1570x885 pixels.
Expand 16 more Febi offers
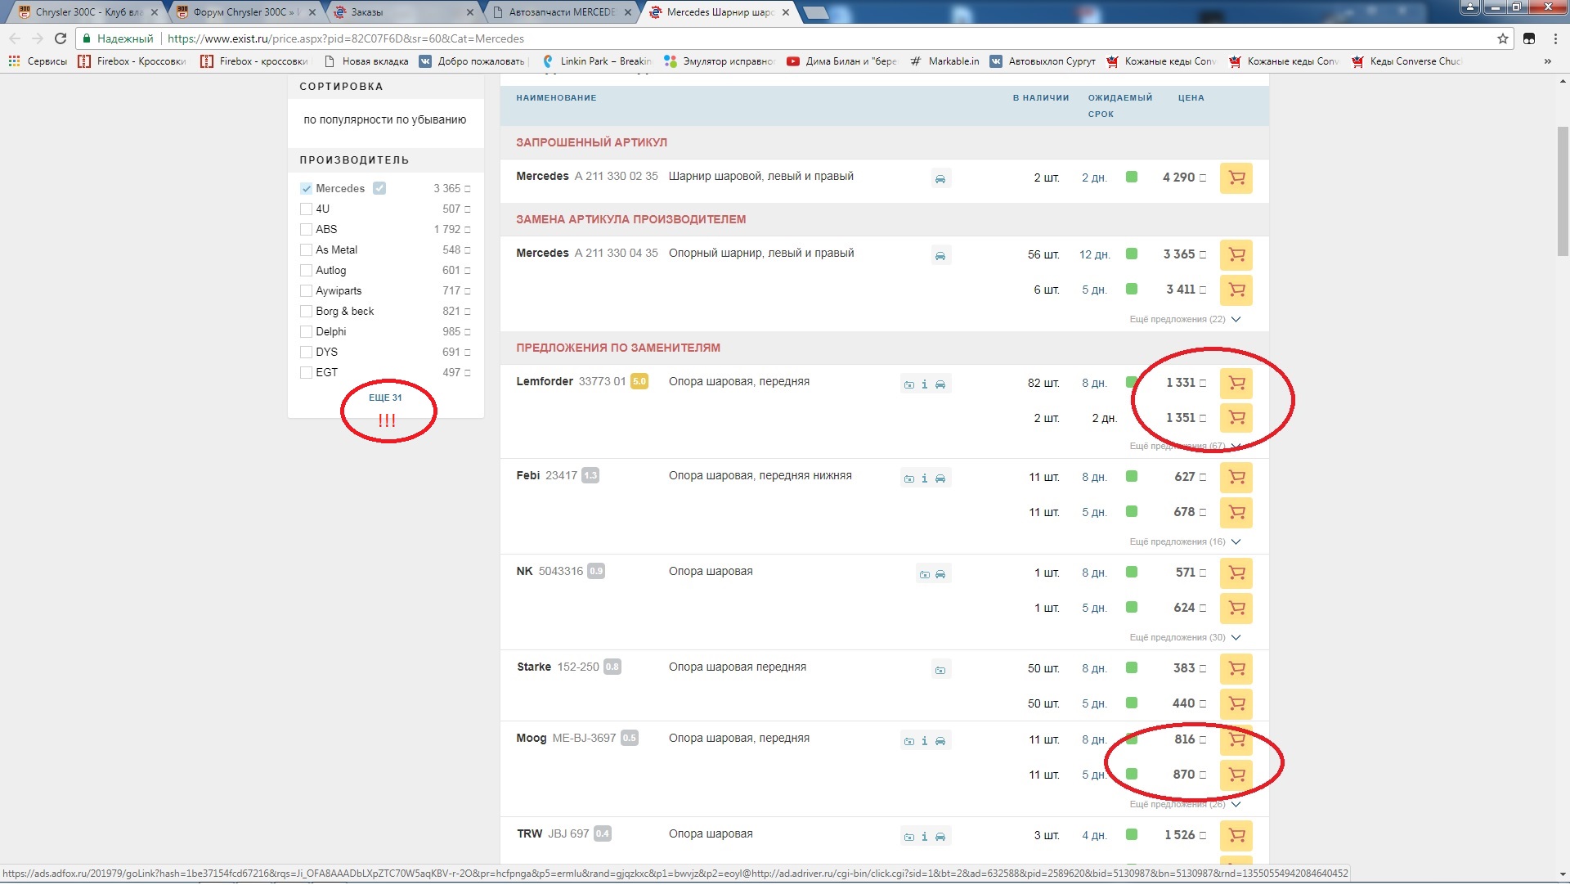point(1185,541)
